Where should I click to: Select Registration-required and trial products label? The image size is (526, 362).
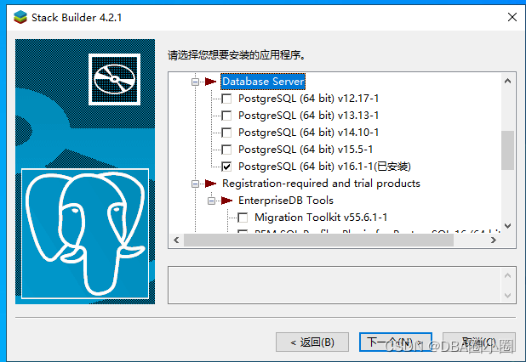click(321, 184)
